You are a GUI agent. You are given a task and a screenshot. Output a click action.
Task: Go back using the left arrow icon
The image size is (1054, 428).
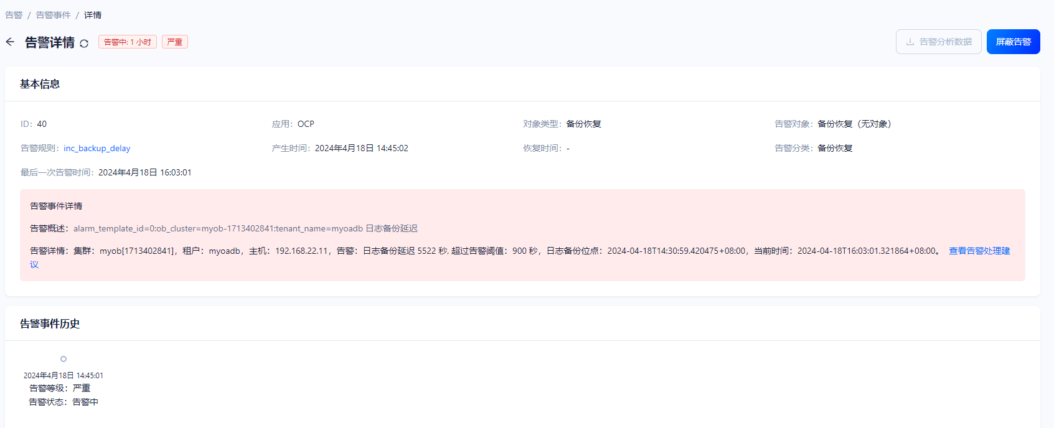(10, 42)
